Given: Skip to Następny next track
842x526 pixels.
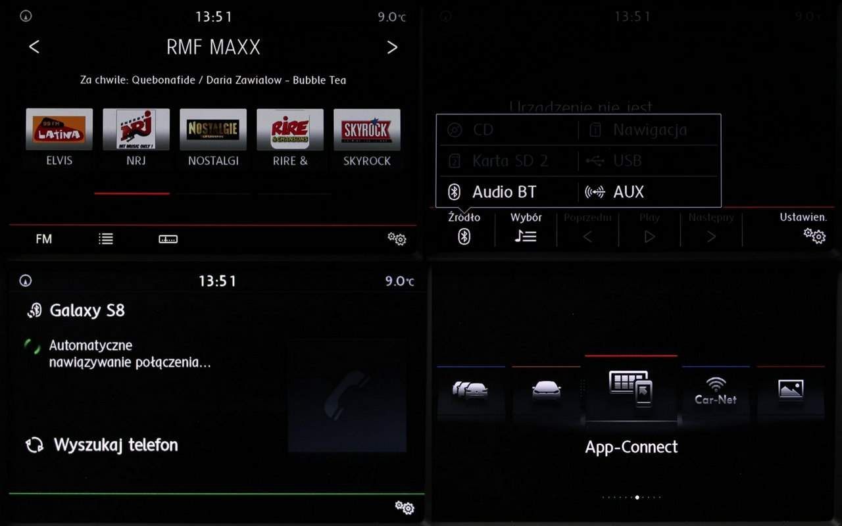Looking at the screenshot, I should click(711, 228).
